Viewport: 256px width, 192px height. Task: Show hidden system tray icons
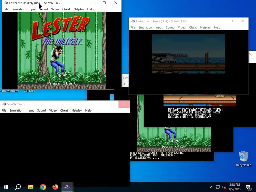(211, 187)
